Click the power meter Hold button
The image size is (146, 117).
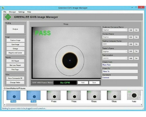point(83,82)
